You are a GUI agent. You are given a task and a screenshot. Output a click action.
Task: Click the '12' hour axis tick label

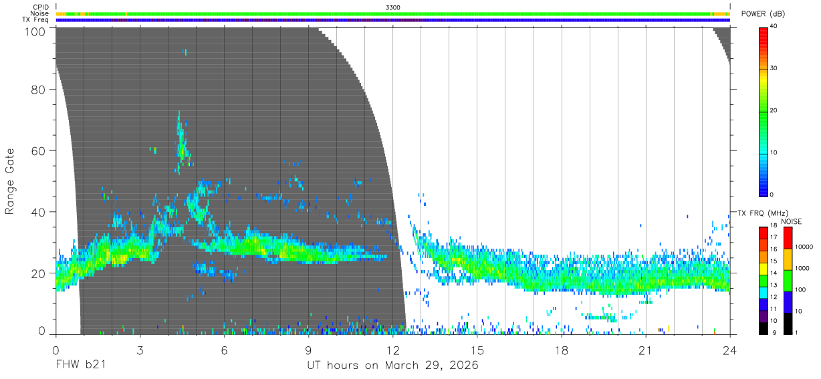point(392,350)
